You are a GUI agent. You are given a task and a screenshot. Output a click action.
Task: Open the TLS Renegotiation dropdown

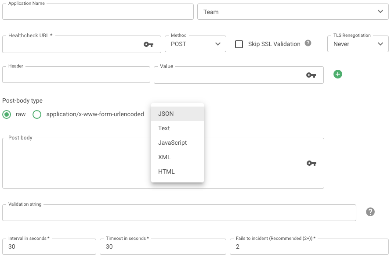click(358, 44)
